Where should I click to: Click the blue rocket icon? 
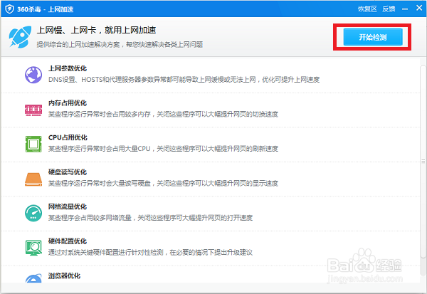coord(20,37)
